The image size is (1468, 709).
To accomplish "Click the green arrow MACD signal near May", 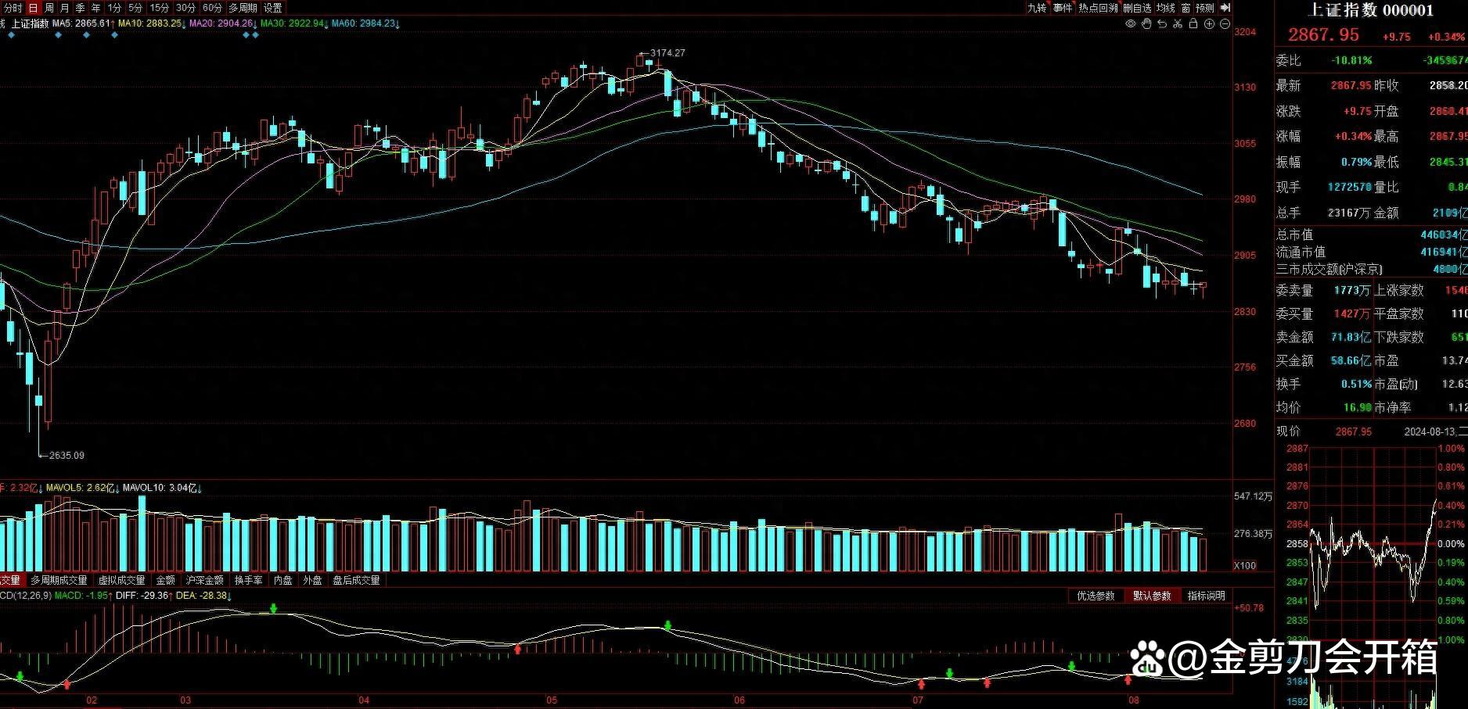I will pyautogui.click(x=667, y=625).
